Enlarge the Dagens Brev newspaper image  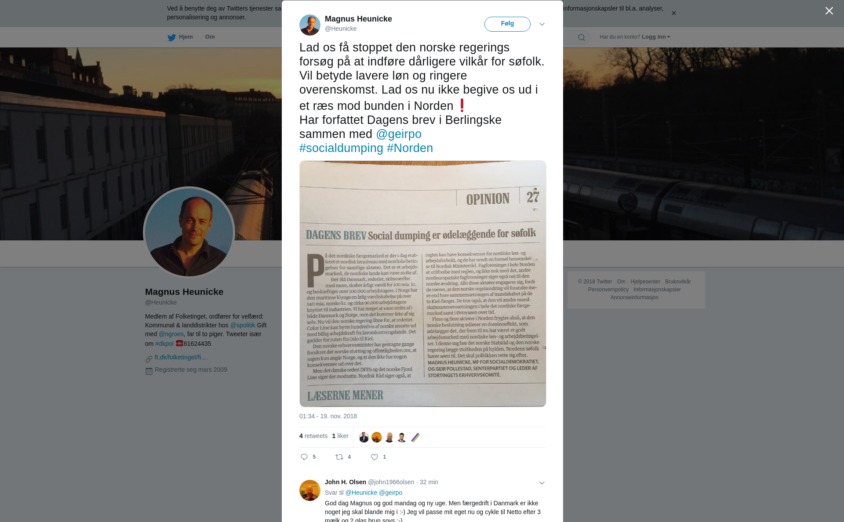[x=423, y=284]
